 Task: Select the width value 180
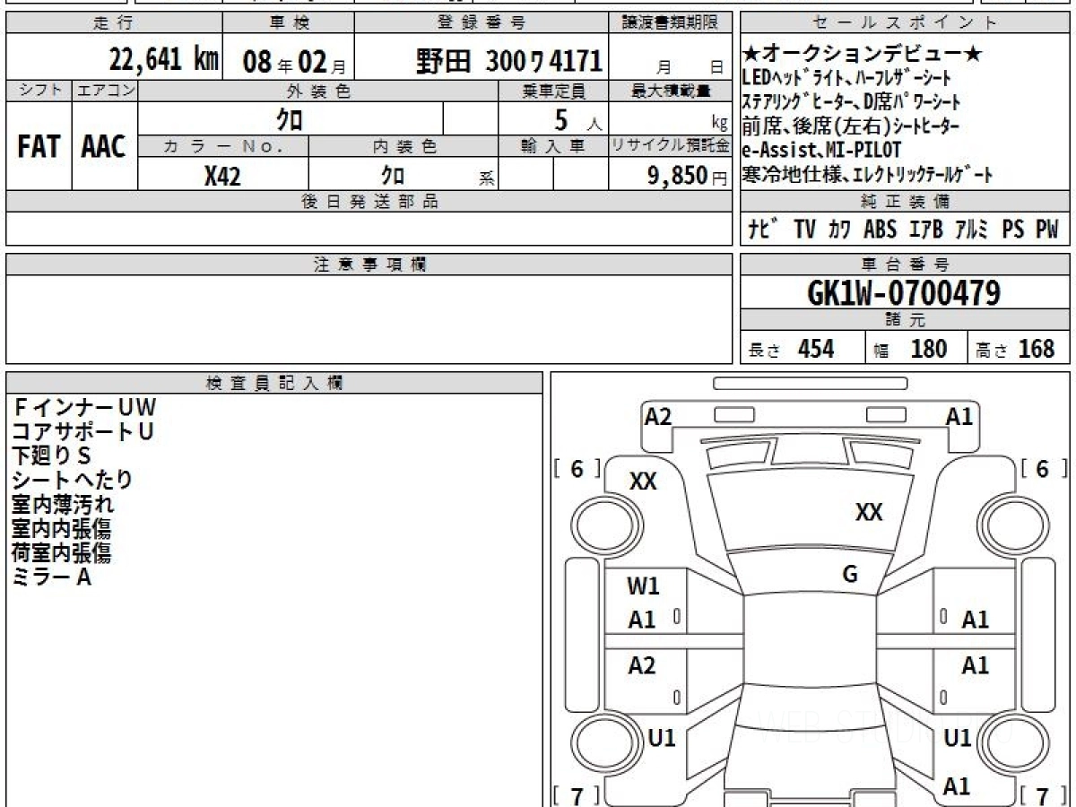[929, 349]
